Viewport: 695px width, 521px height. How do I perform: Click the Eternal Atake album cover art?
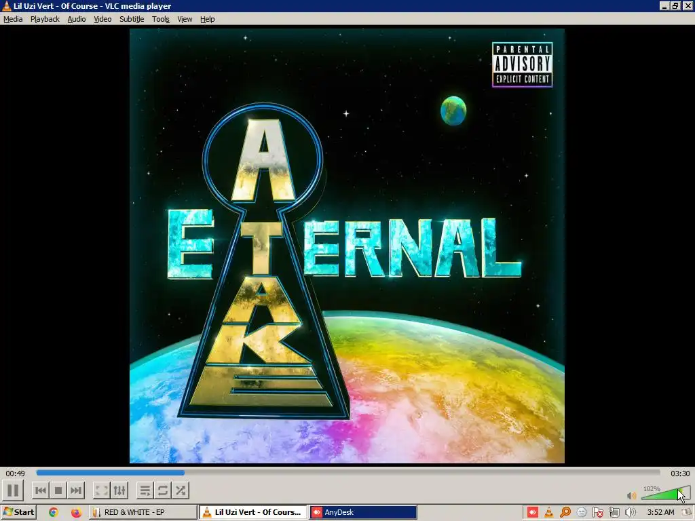tap(347, 246)
